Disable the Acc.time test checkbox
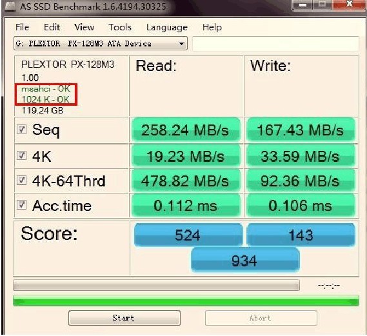This screenshot has height=336, width=367. [21, 205]
